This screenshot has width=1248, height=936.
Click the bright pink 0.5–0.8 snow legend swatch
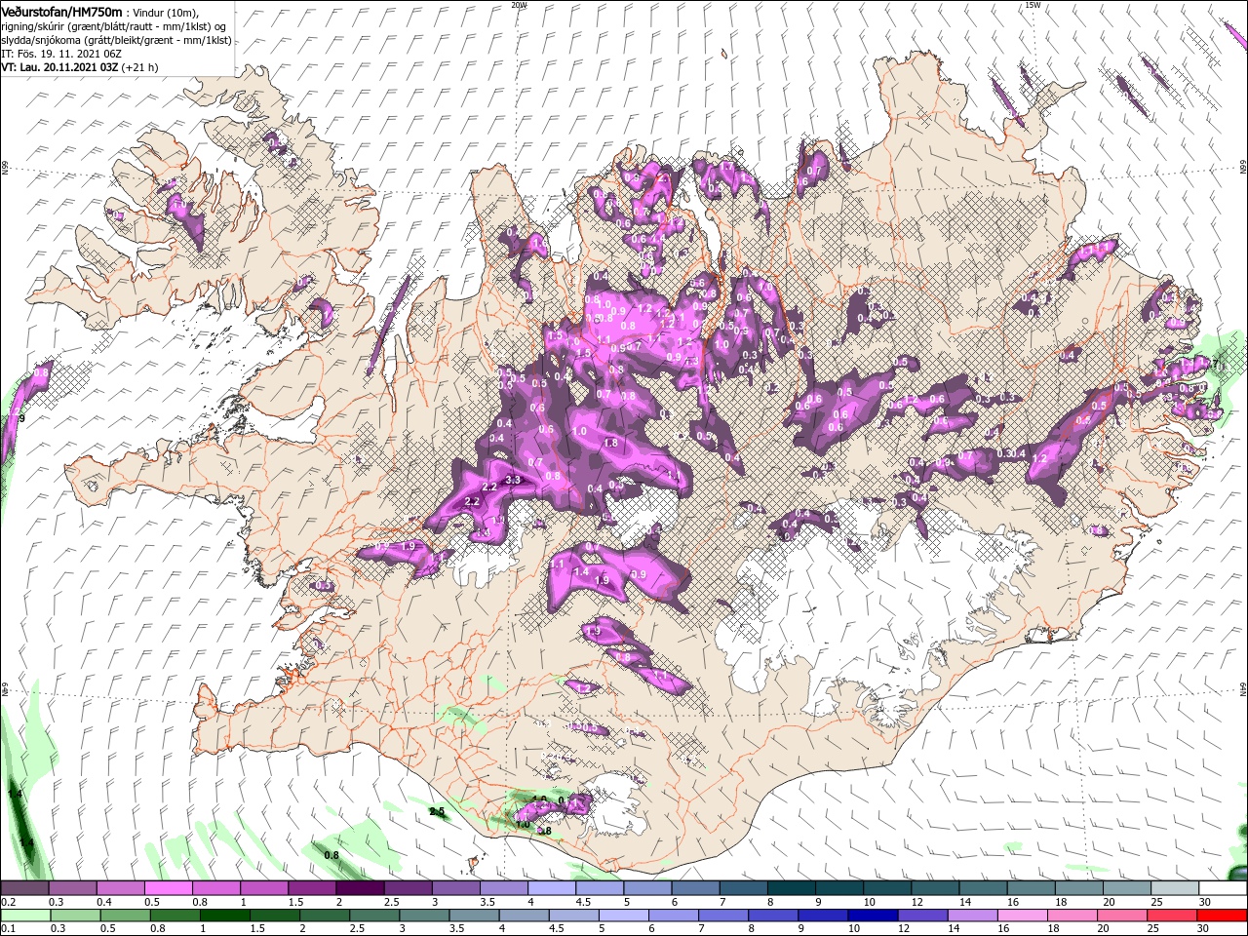(171, 888)
